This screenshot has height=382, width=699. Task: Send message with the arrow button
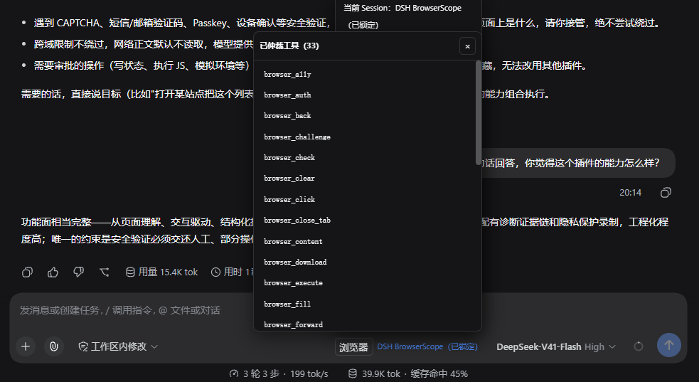coord(668,345)
